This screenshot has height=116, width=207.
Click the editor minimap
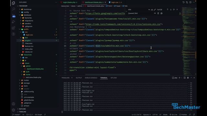188,41
